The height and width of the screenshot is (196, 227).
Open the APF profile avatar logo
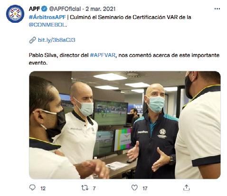coord(15,14)
